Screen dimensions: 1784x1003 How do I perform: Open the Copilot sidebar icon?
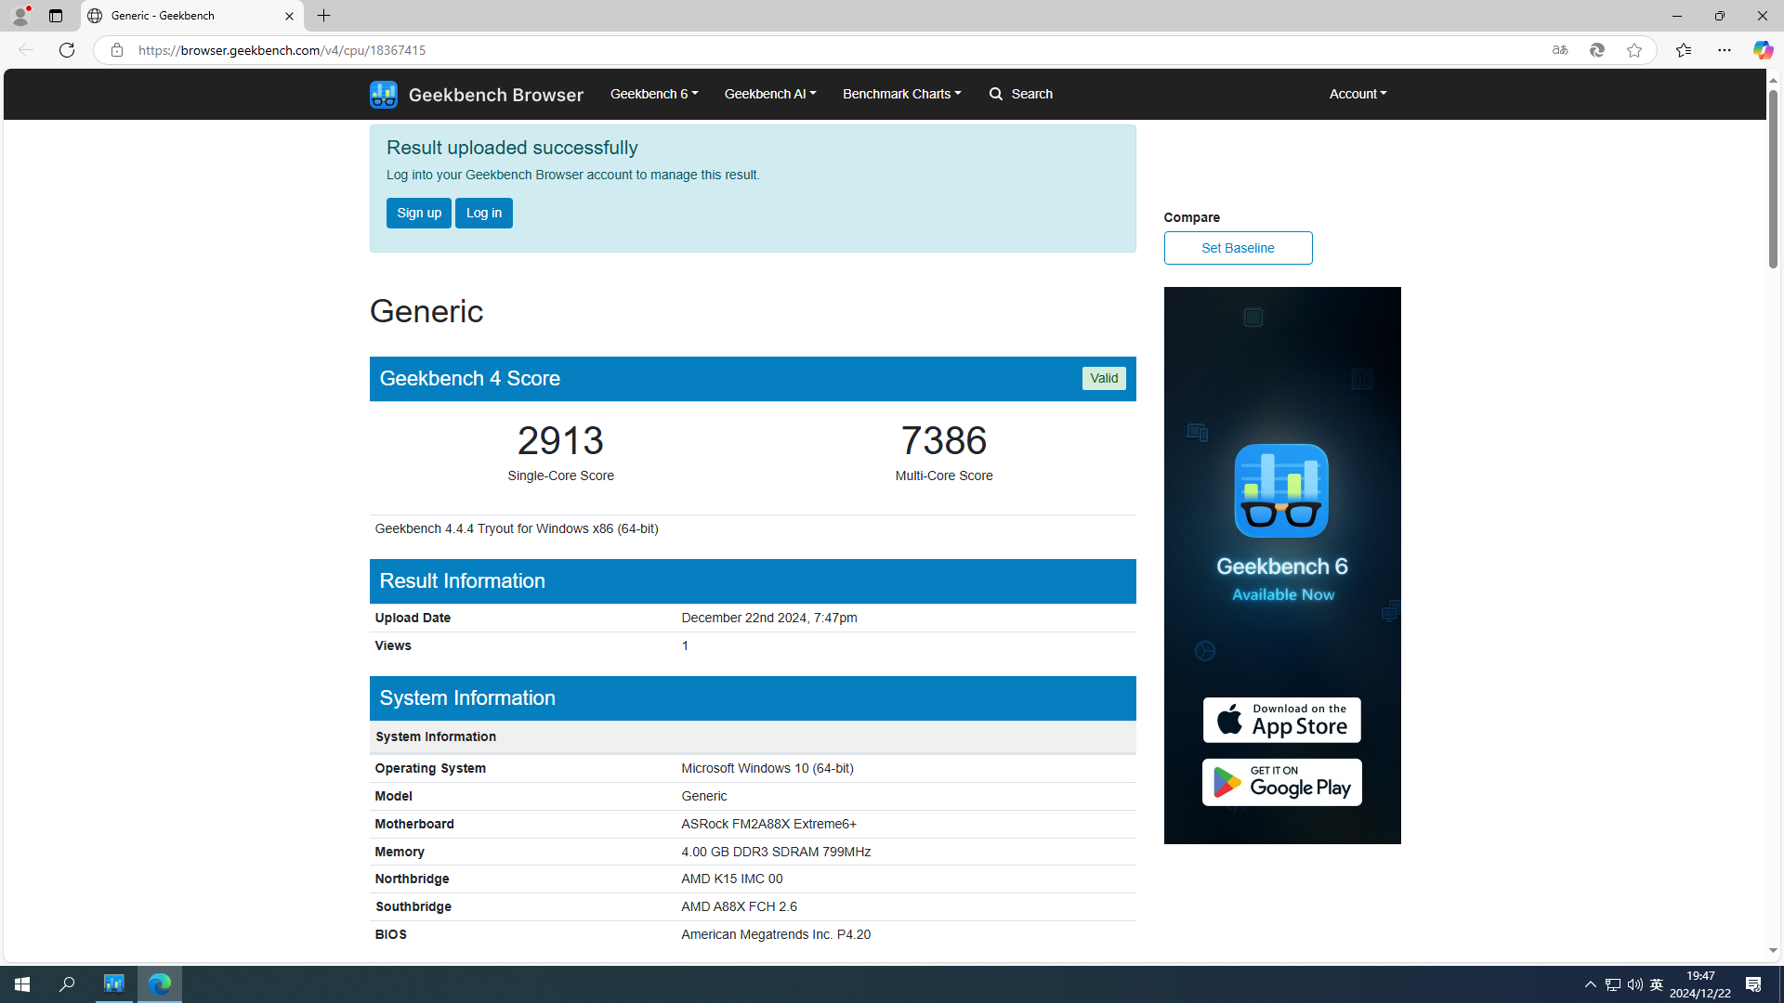[1763, 50]
